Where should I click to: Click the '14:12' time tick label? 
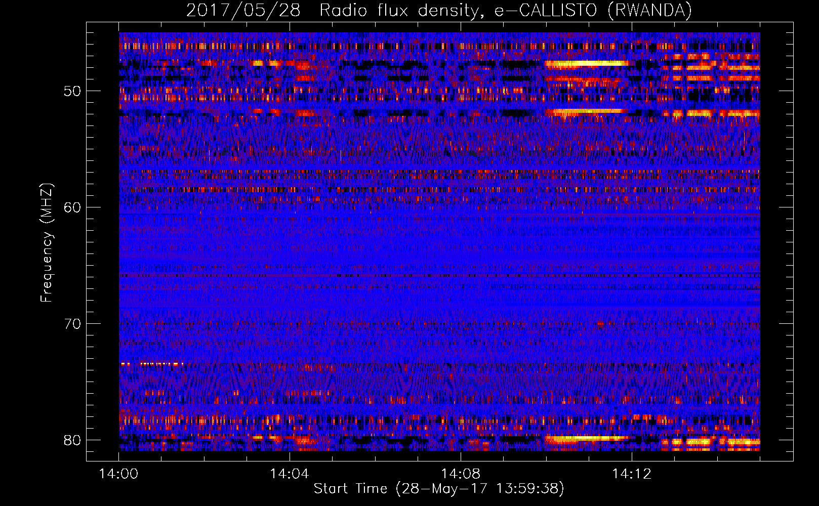click(632, 474)
